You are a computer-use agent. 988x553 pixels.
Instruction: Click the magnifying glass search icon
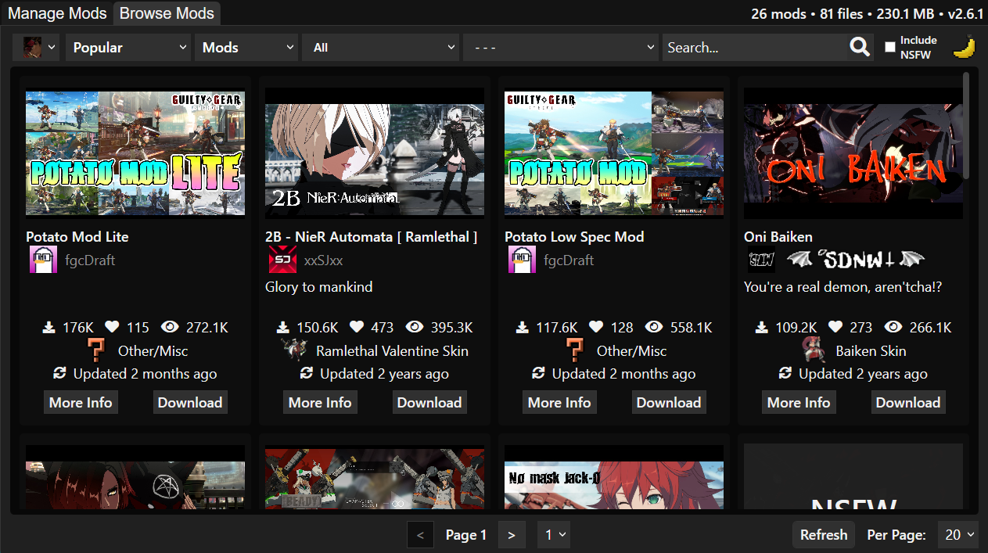click(x=860, y=48)
